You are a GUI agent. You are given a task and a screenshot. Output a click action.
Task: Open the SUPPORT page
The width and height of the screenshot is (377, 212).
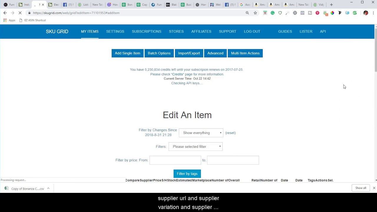[228, 32]
